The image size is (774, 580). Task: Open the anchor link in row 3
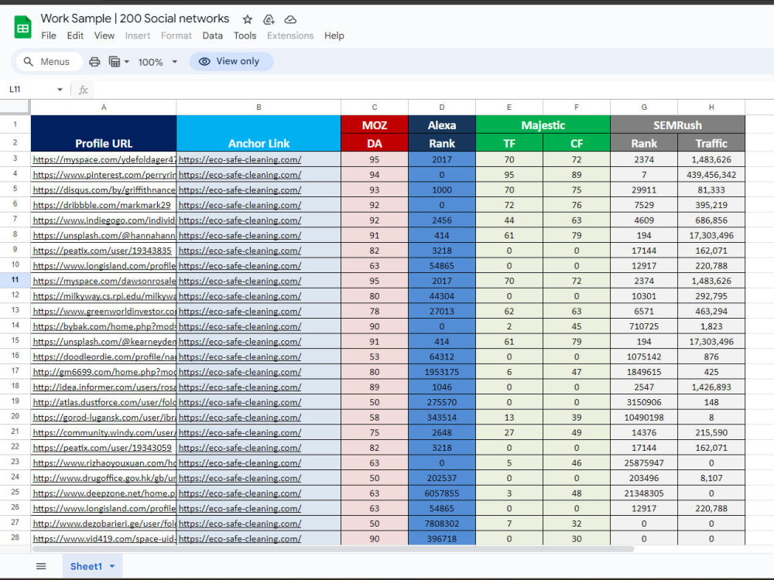pos(240,159)
